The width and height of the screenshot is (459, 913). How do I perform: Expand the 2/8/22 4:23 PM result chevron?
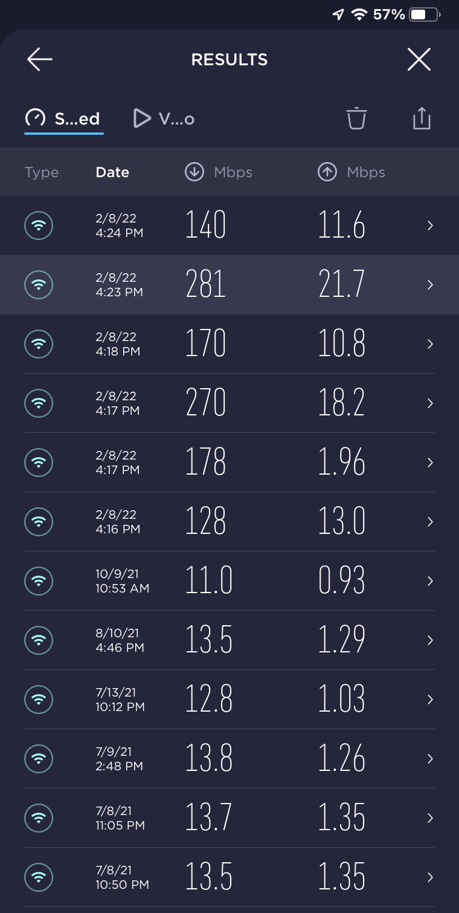(x=430, y=285)
